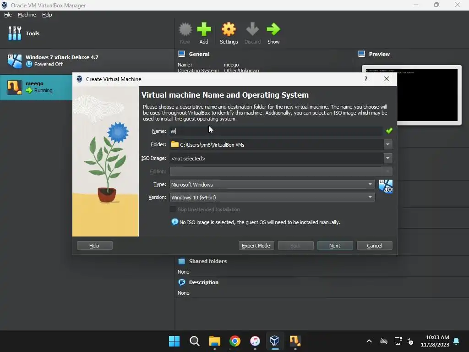The width and height of the screenshot is (469, 352).
Task: Click the taskbar clock and date
Action: click(435, 341)
